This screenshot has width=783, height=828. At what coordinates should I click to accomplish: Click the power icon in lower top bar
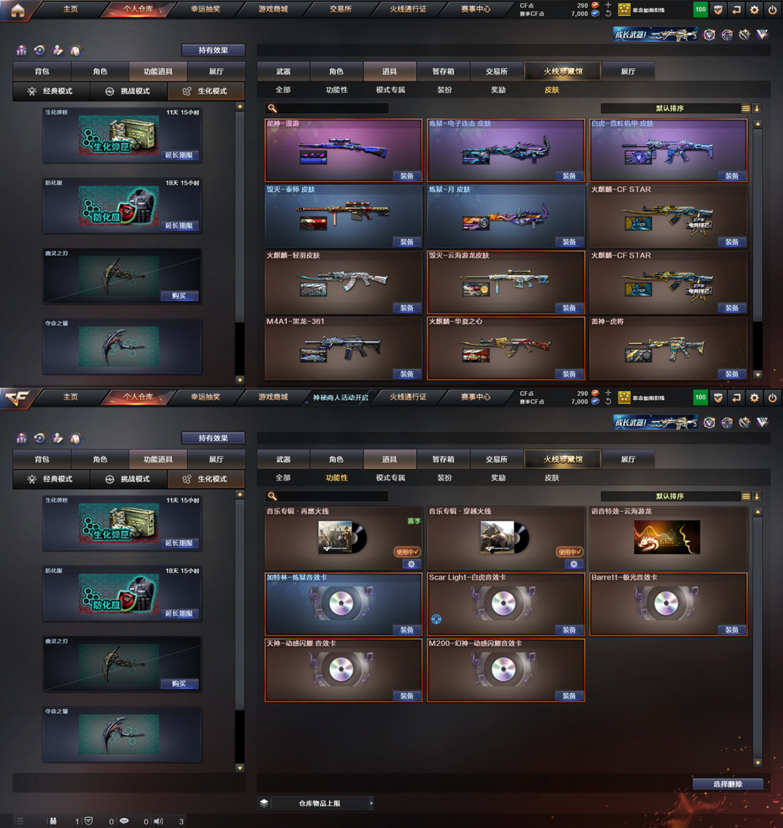[x=772, y=397]
